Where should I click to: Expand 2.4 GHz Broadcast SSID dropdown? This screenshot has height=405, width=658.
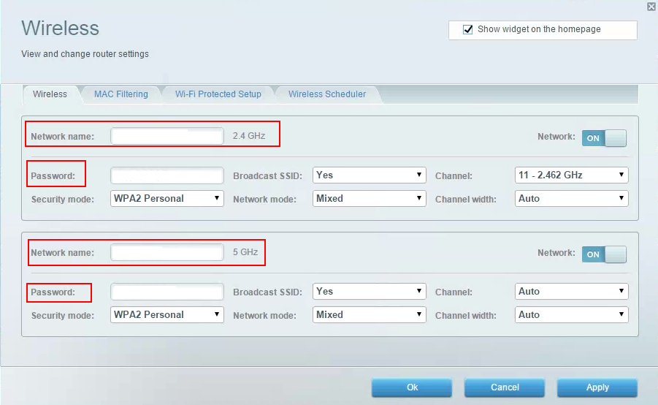click(369, 175)
